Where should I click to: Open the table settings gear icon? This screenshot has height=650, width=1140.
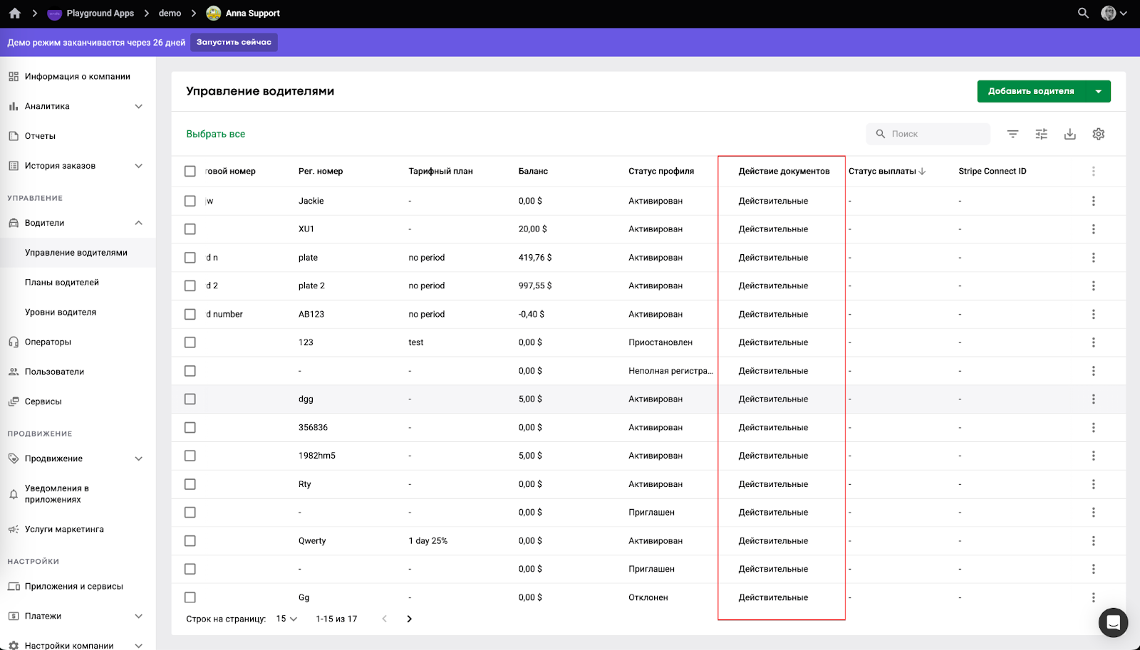tap(1098, 134)
